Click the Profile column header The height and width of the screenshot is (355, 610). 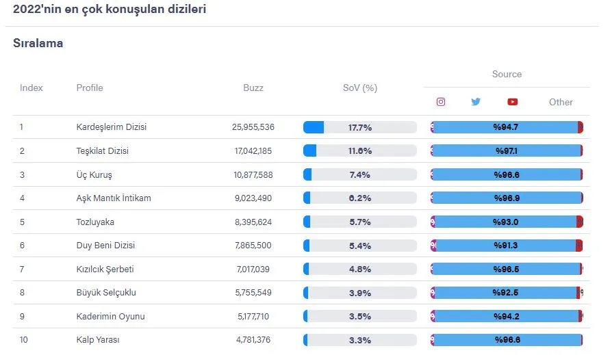[90, 88]
